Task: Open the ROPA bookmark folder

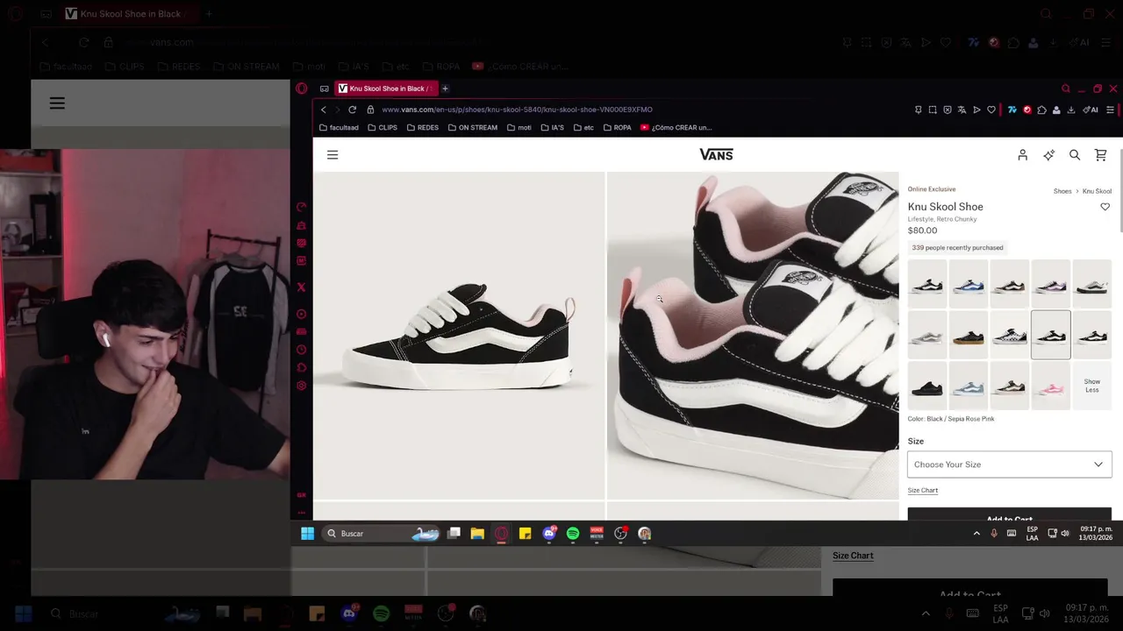Action: point(617,128)
